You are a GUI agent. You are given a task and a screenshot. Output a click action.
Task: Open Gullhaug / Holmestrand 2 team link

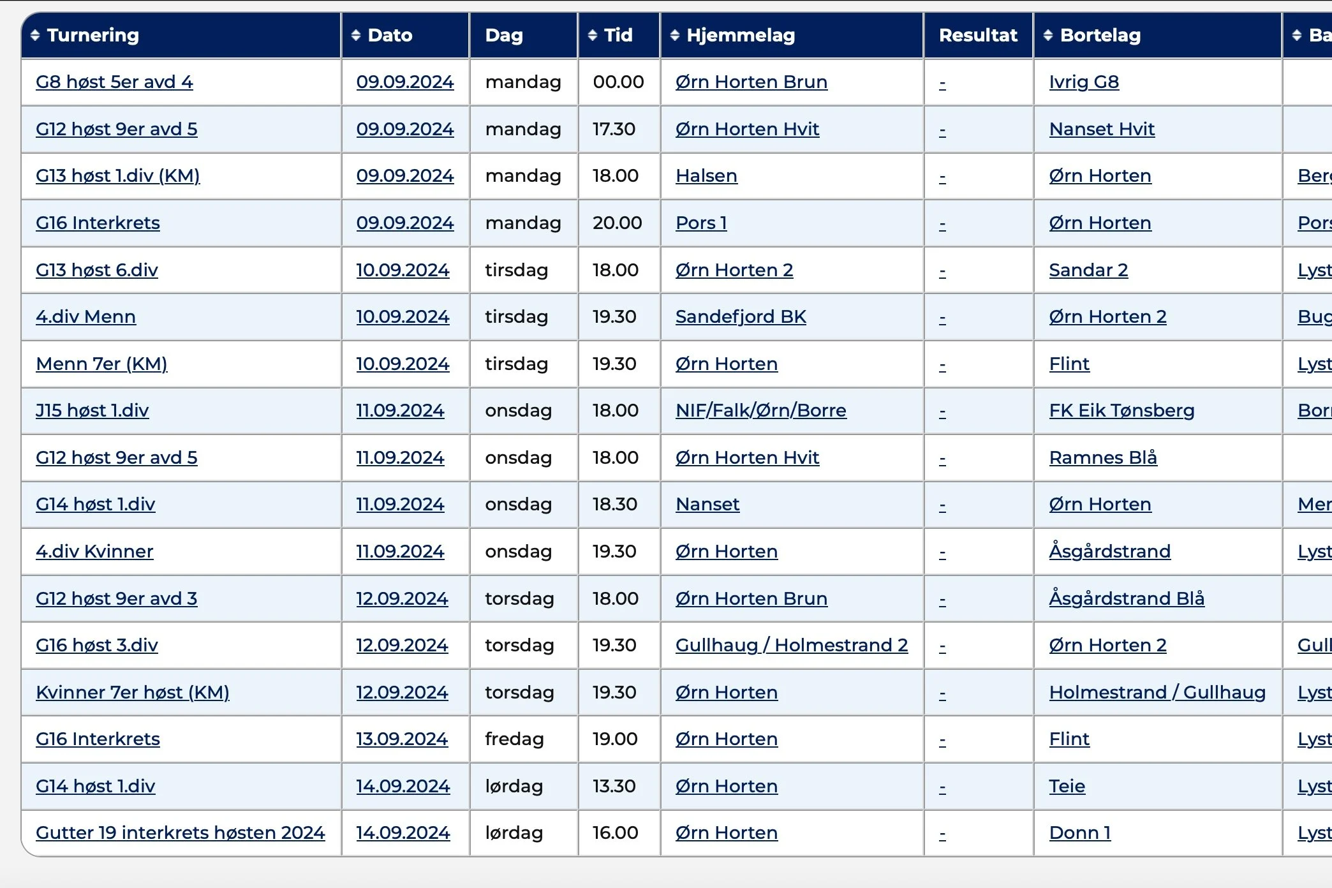pos(791,646)
